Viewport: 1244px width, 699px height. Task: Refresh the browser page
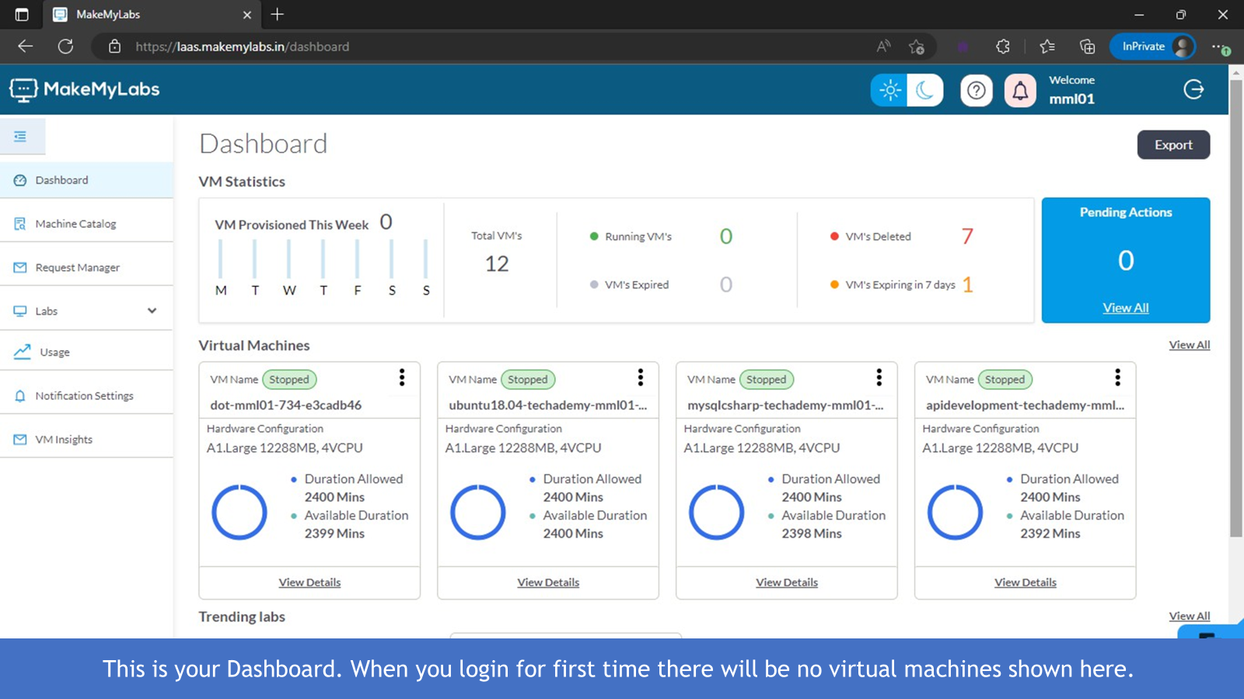tap(66, 47)
